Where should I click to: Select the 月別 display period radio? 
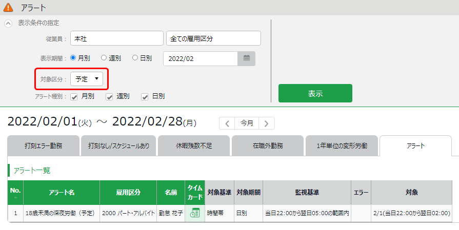73,58
